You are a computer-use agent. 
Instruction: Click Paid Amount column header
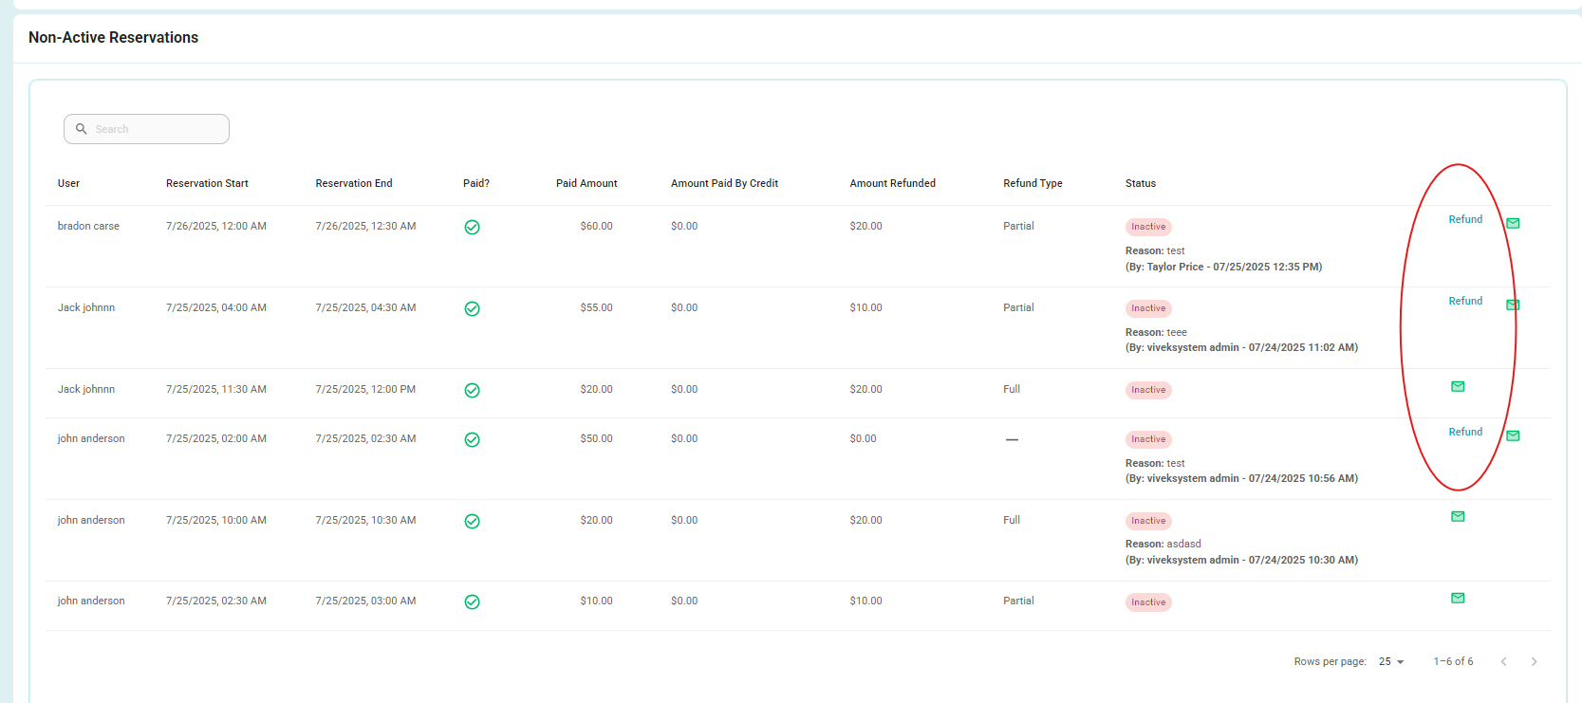tap(586, 183)
